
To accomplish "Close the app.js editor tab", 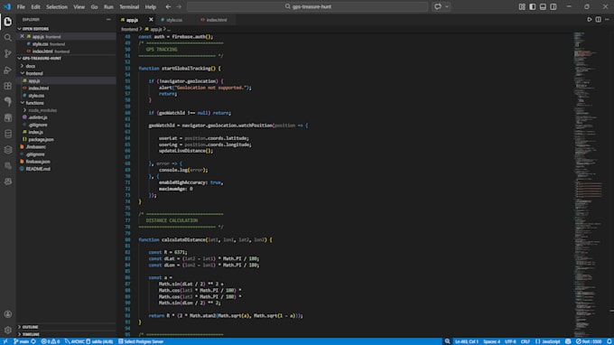I will [151, 20].
